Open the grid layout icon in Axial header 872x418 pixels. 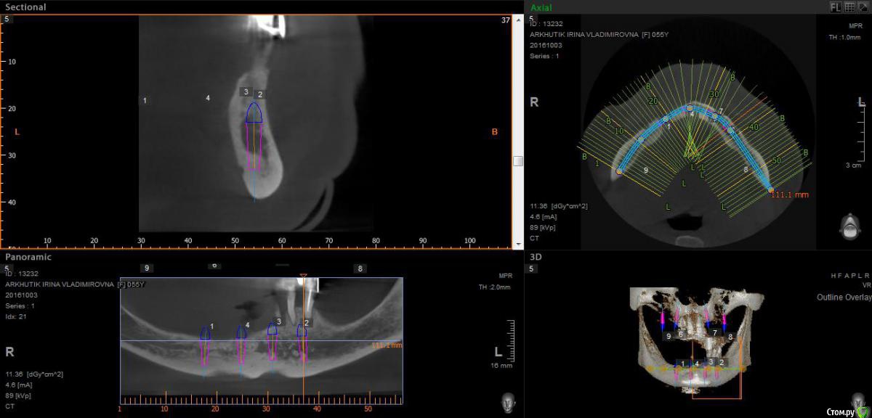849,7
